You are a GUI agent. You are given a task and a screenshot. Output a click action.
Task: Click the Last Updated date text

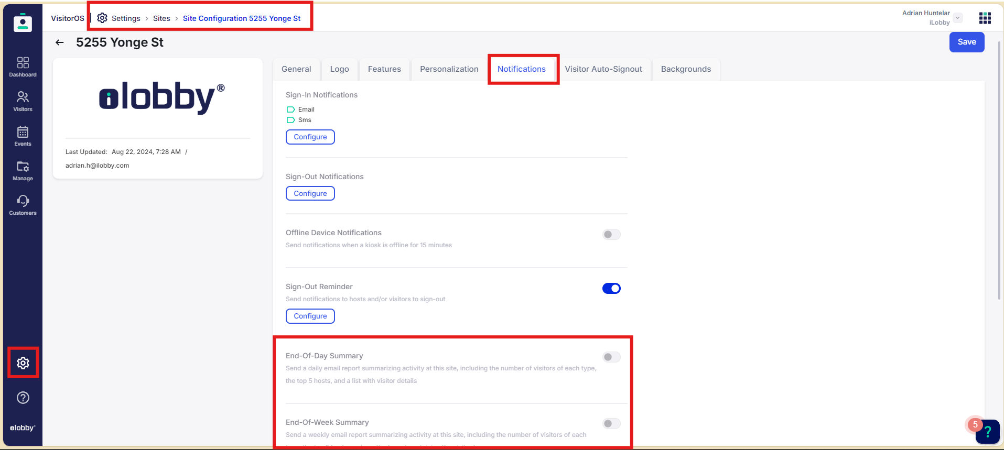point(146,152)
